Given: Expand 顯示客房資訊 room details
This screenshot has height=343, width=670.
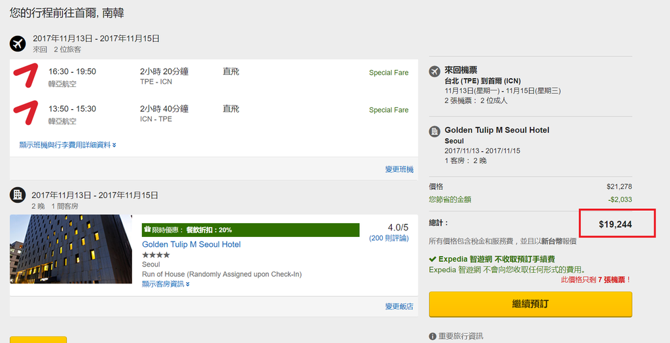Looking at the screenshot, I should tap(166, 283).
